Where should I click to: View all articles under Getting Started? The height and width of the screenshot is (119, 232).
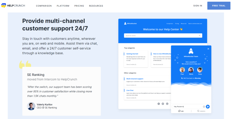coord(131,65)
